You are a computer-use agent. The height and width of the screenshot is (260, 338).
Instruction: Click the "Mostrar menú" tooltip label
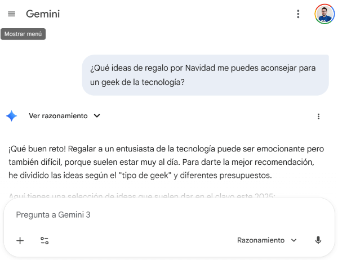coord(23,34)
